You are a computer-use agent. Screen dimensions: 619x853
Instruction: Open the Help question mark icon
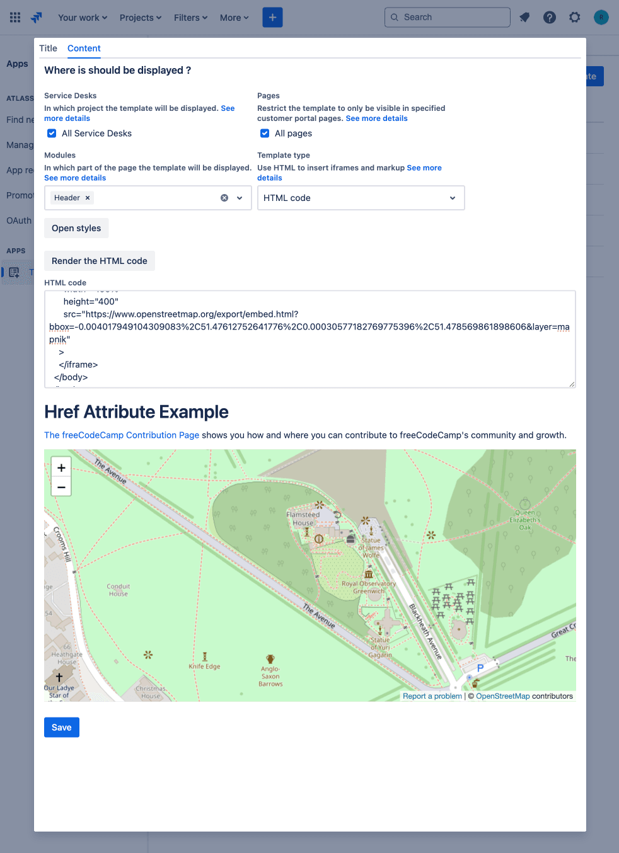[x=550, y=18]
